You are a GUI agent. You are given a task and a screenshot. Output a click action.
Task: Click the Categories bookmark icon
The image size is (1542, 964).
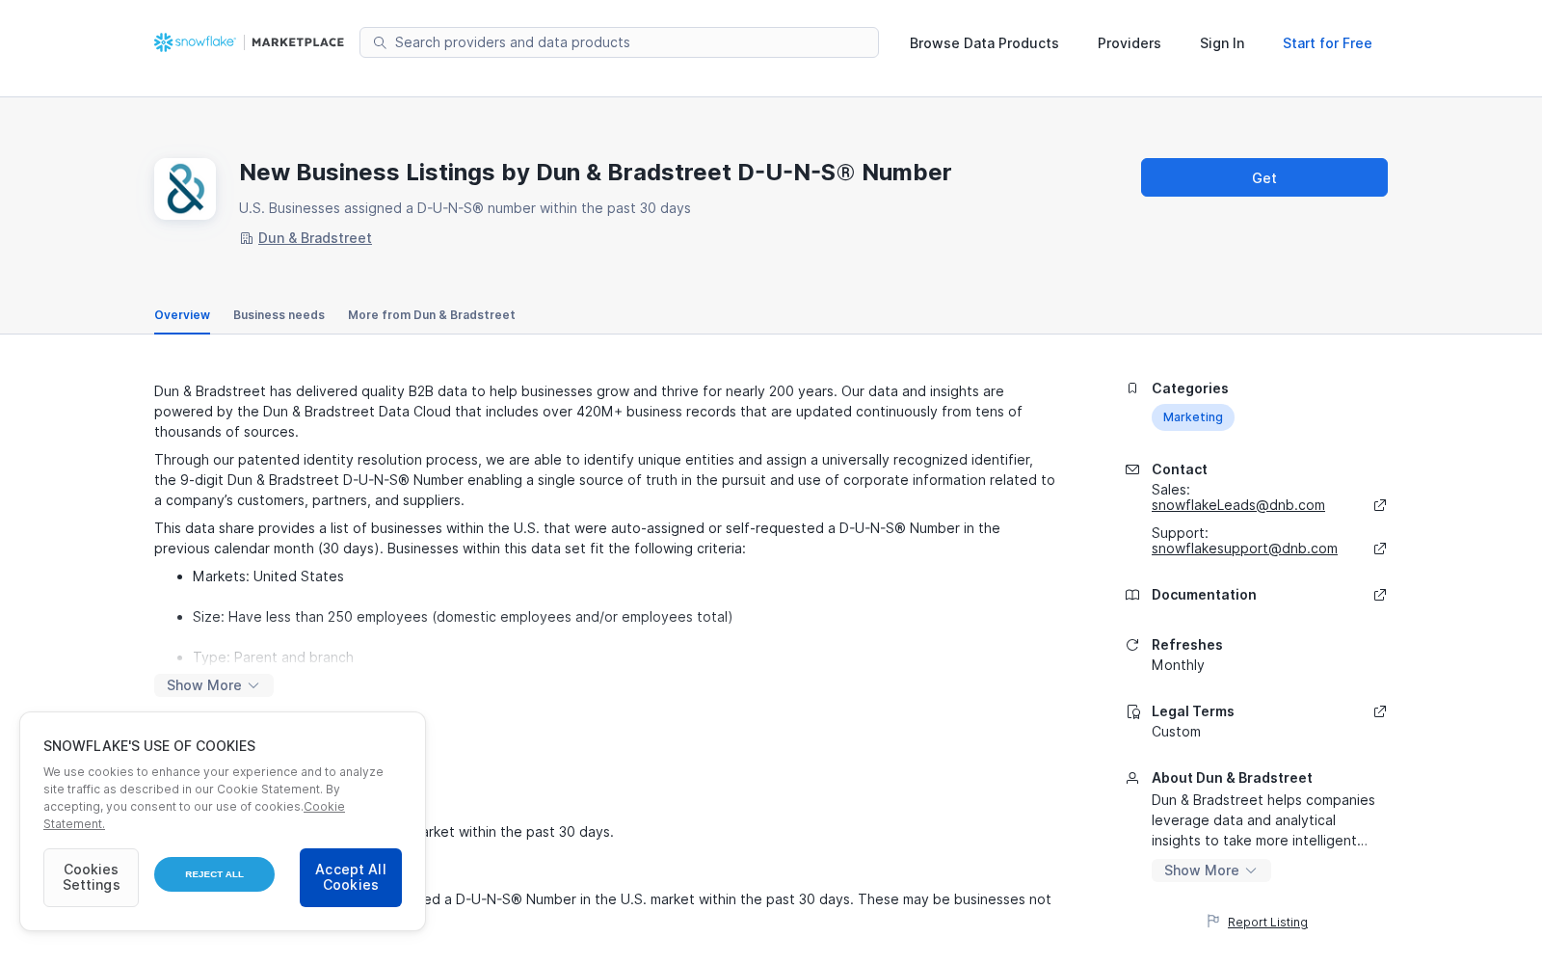click(x=1132, y=388)
